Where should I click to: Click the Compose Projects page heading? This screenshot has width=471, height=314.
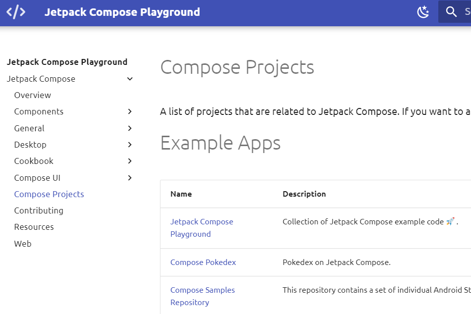click(x=237, y=67)
